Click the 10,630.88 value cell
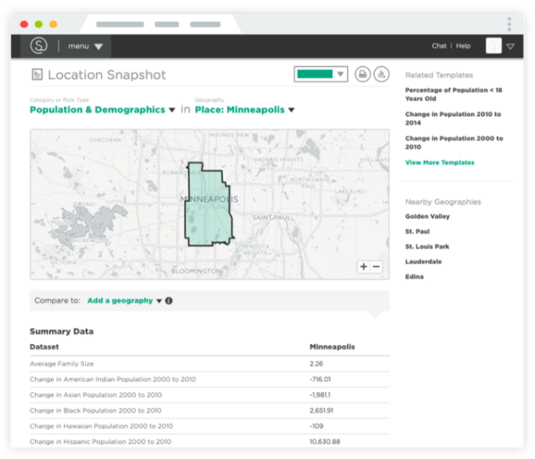 point(325,442)
